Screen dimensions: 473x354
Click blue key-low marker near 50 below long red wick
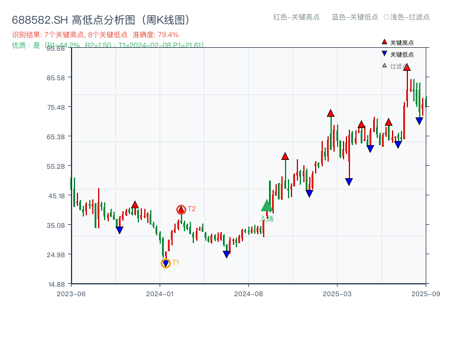pos(349,182)
